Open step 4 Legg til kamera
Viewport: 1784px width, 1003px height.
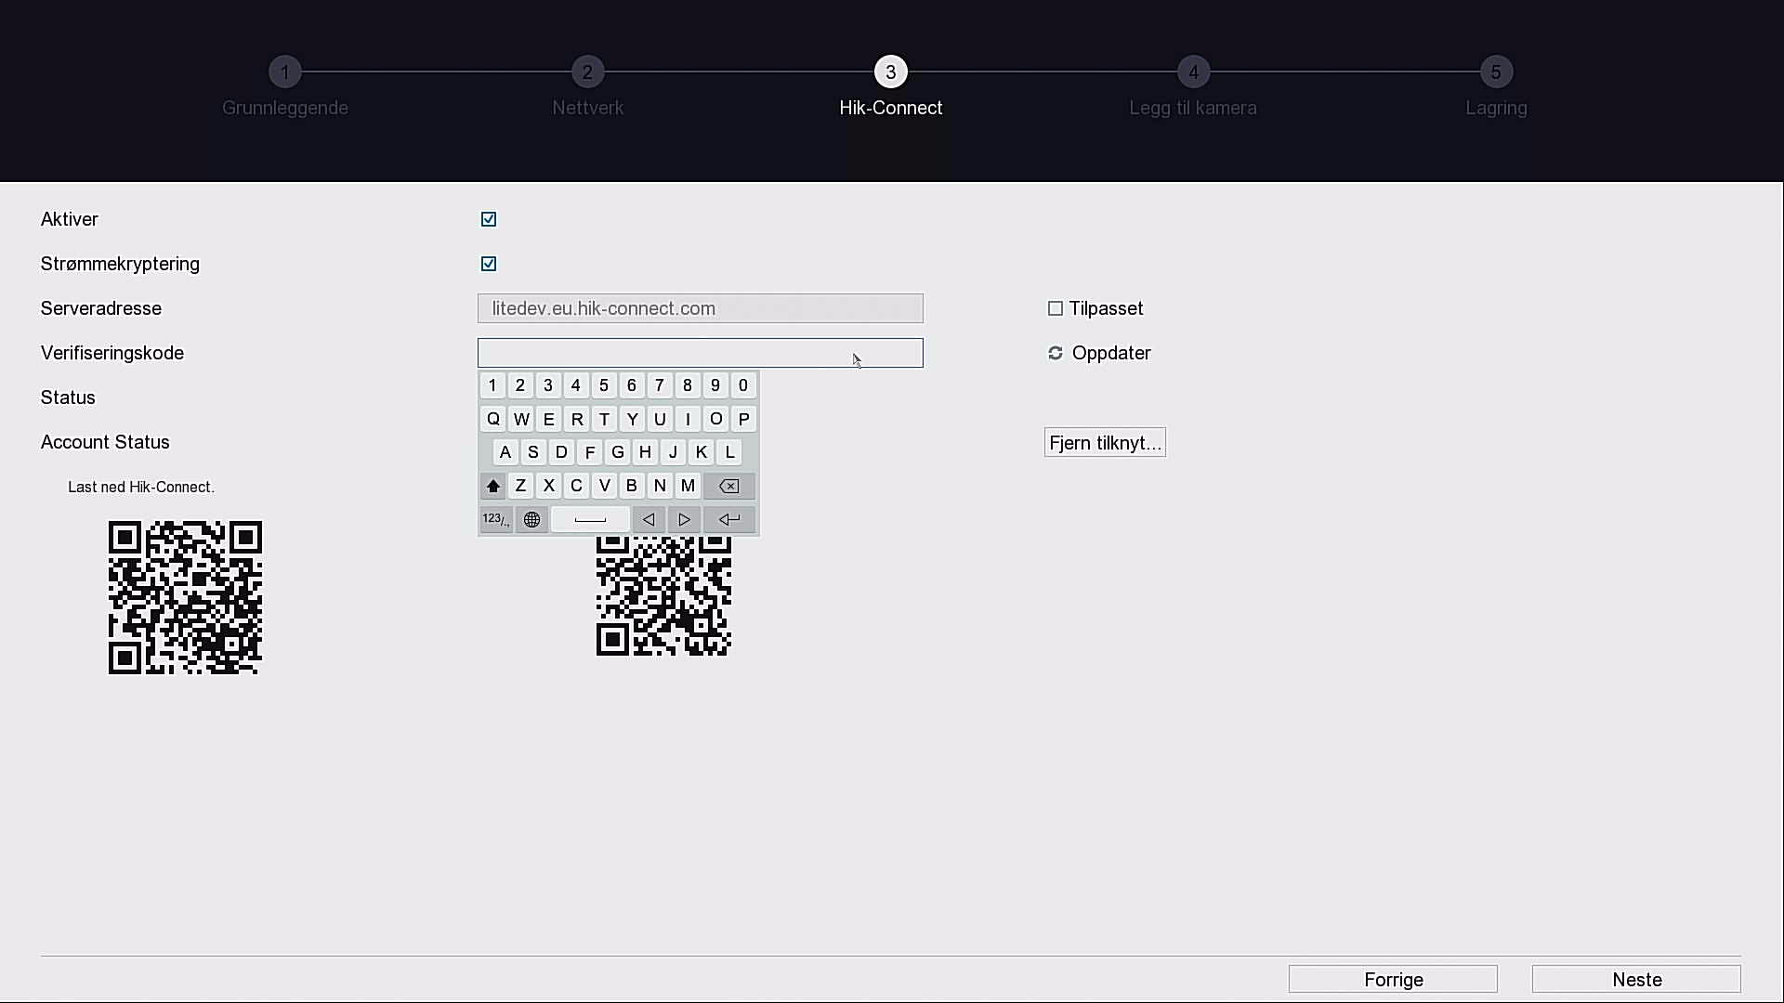pyautogui.click(x=1193, y=72)
